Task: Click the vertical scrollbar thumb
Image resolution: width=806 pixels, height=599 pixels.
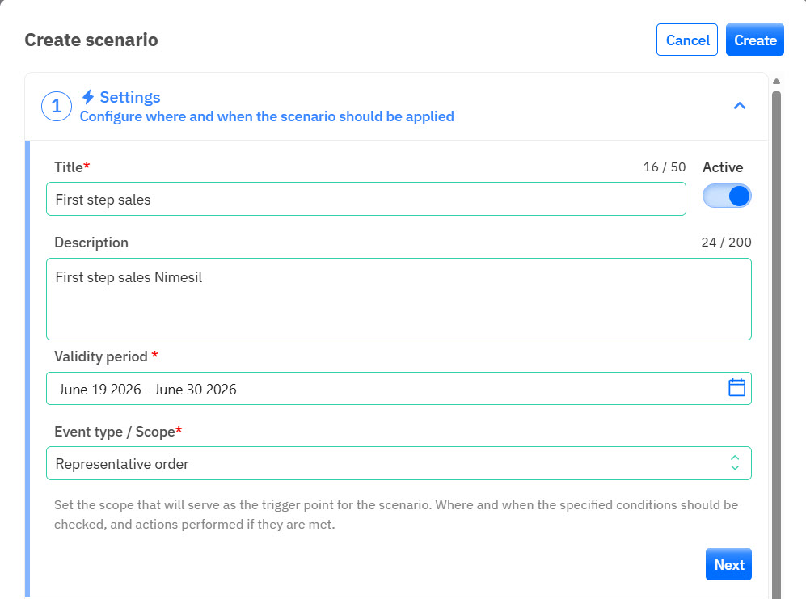Action: coord(776,344)
